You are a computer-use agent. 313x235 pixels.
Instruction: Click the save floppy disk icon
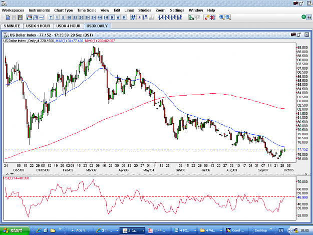[20, 18]
